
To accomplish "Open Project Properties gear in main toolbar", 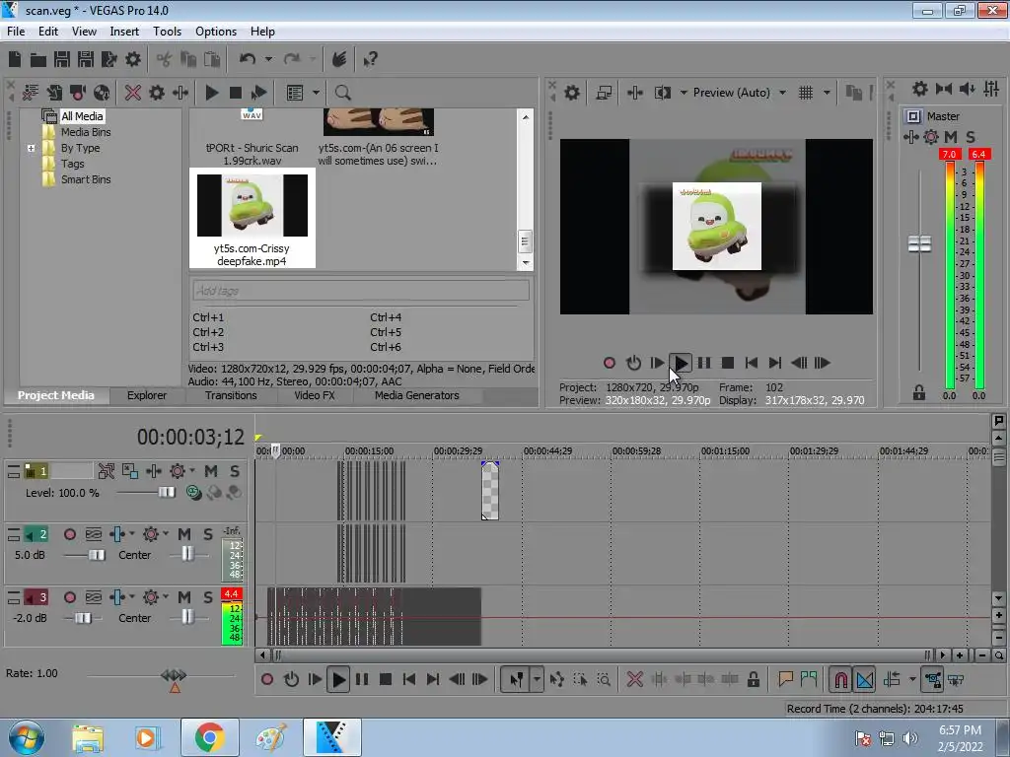I will click(133, 60).
